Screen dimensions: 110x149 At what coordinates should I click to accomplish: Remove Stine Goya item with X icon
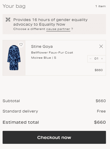pyautogui.click(x=101, y=46)
